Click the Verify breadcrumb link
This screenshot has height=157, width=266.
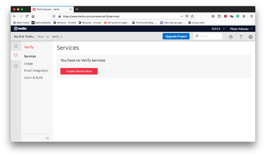coord(55,37)
